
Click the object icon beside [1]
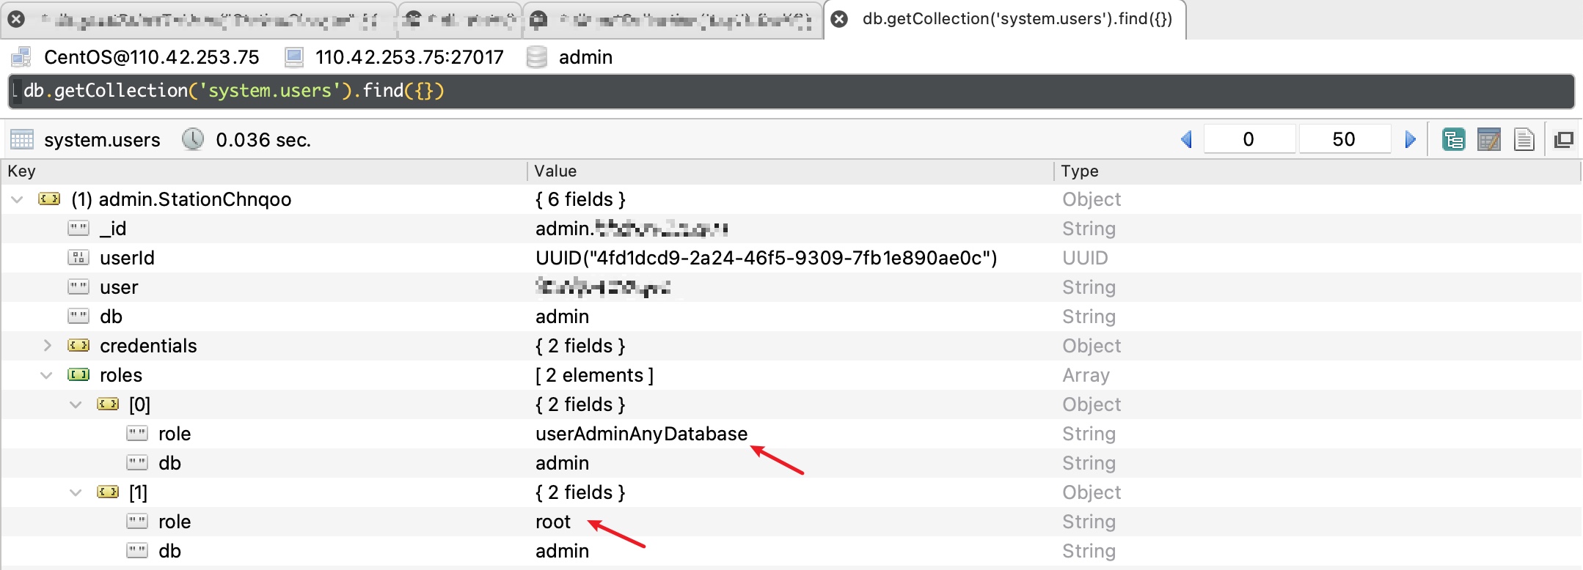point(108,492)
